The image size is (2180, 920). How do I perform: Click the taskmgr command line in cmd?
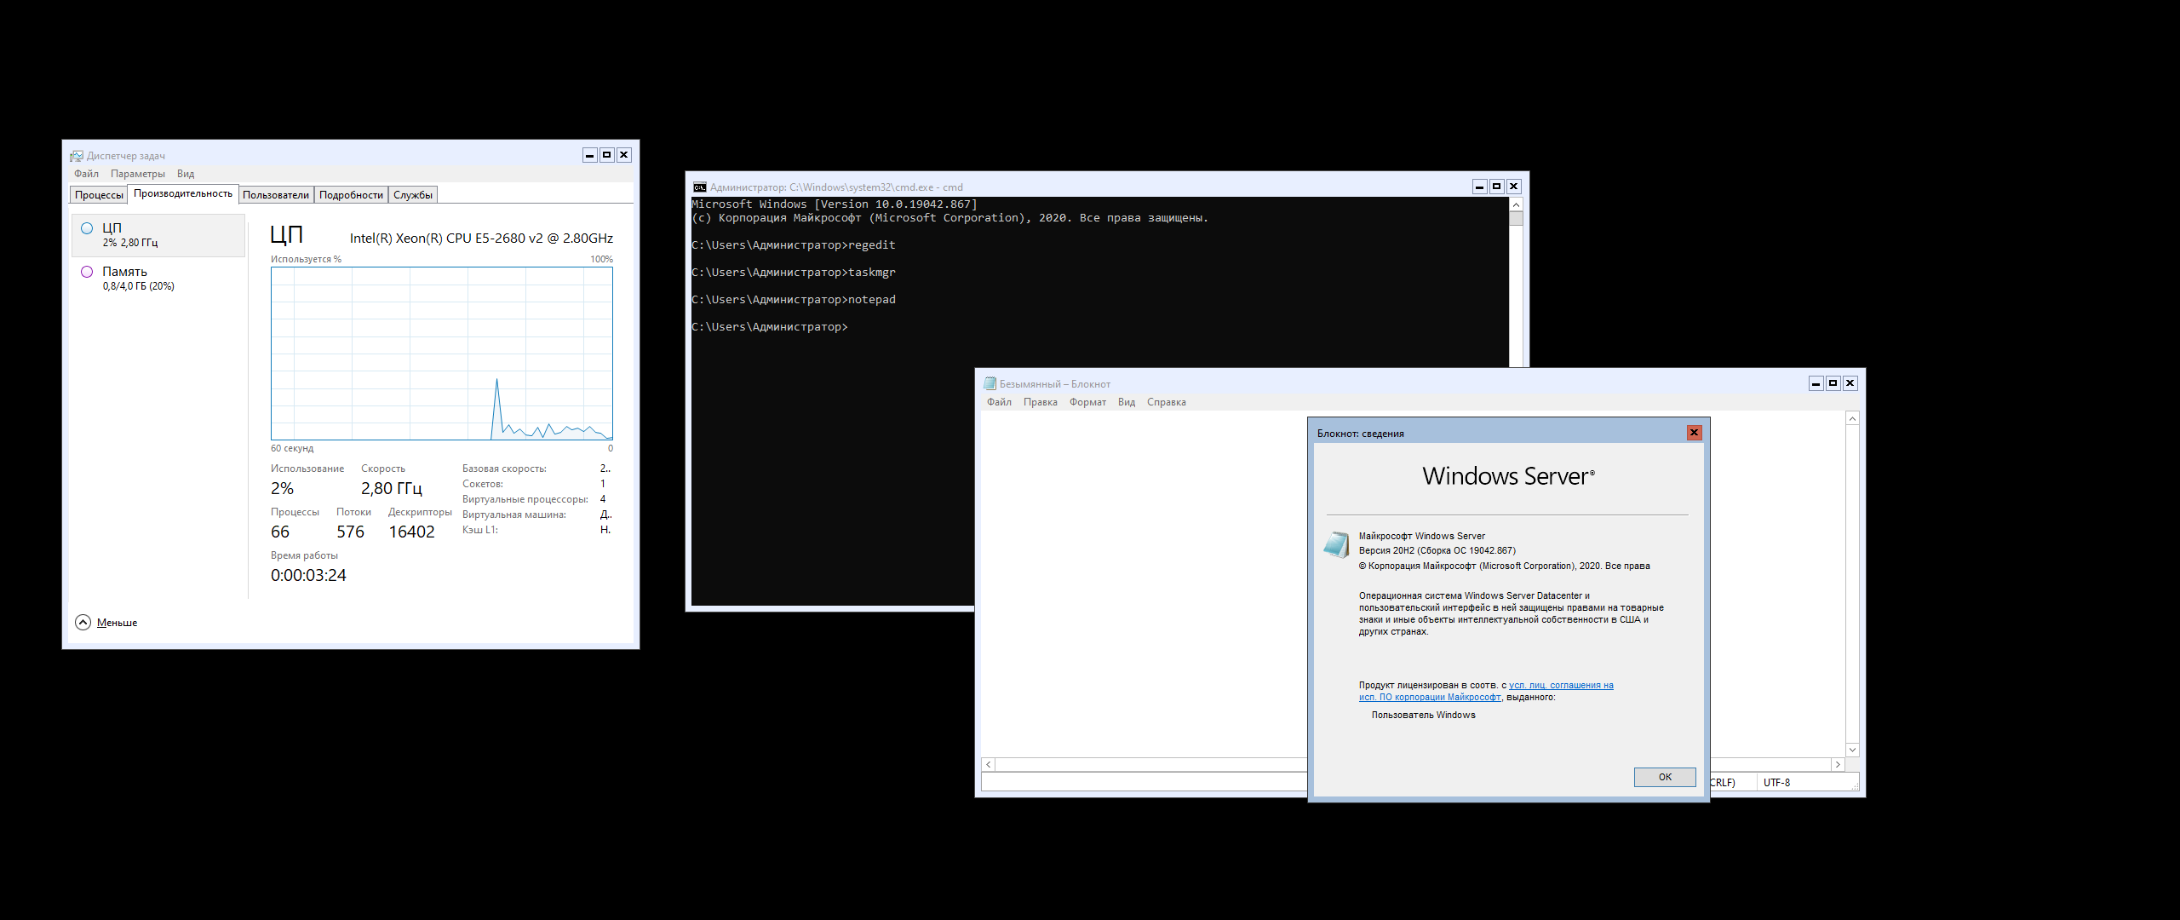794,273
